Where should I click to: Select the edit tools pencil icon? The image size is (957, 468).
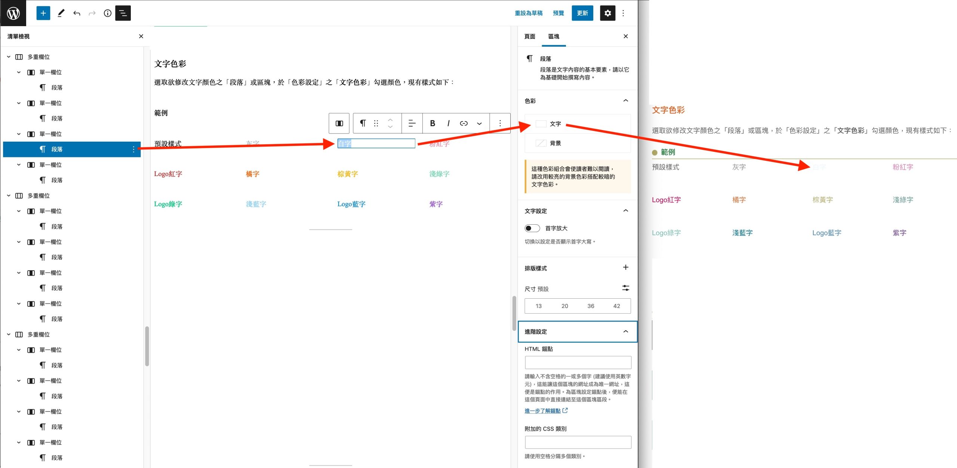[61, 13]
